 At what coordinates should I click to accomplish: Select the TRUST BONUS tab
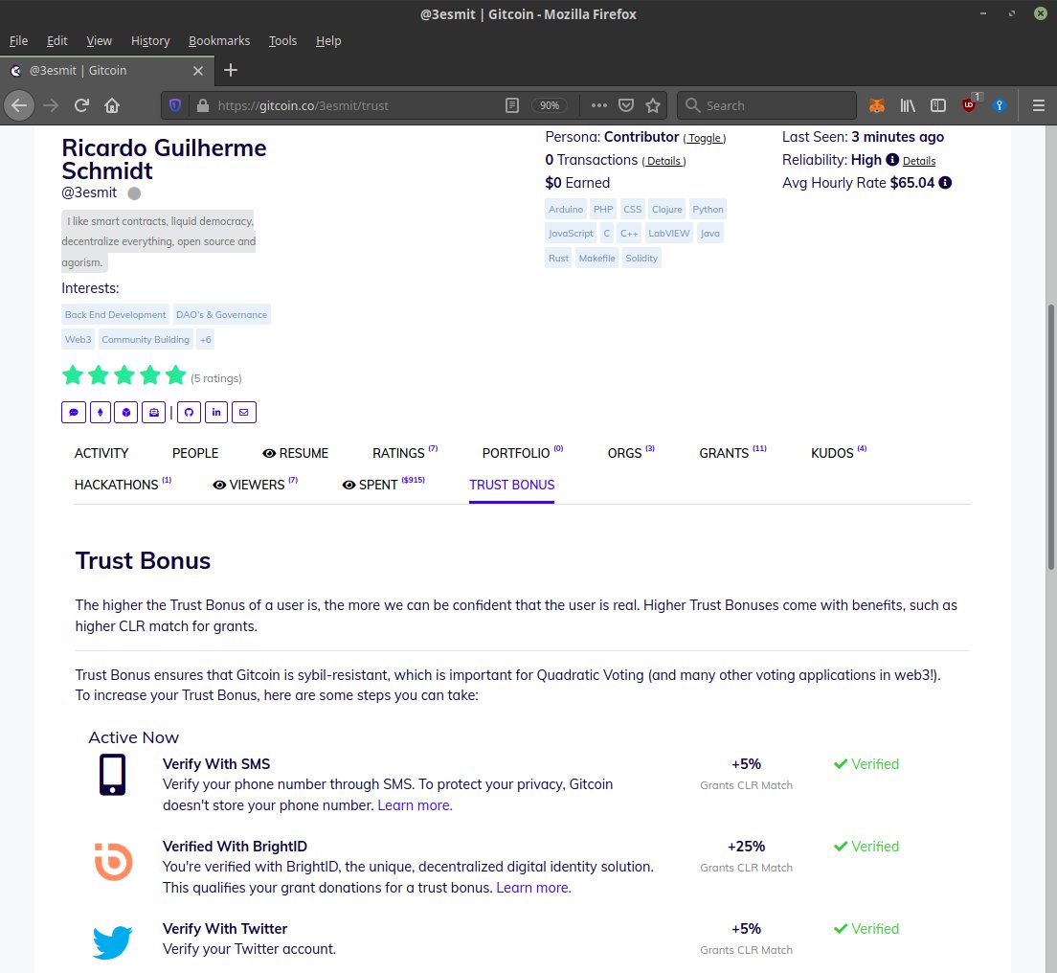click(511, 485)
